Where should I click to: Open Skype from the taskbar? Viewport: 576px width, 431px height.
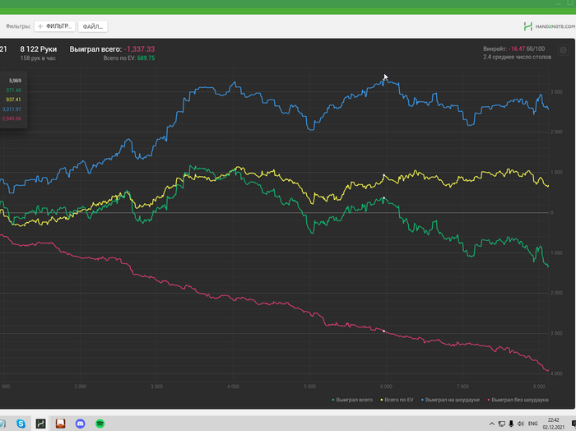[21, 424]
